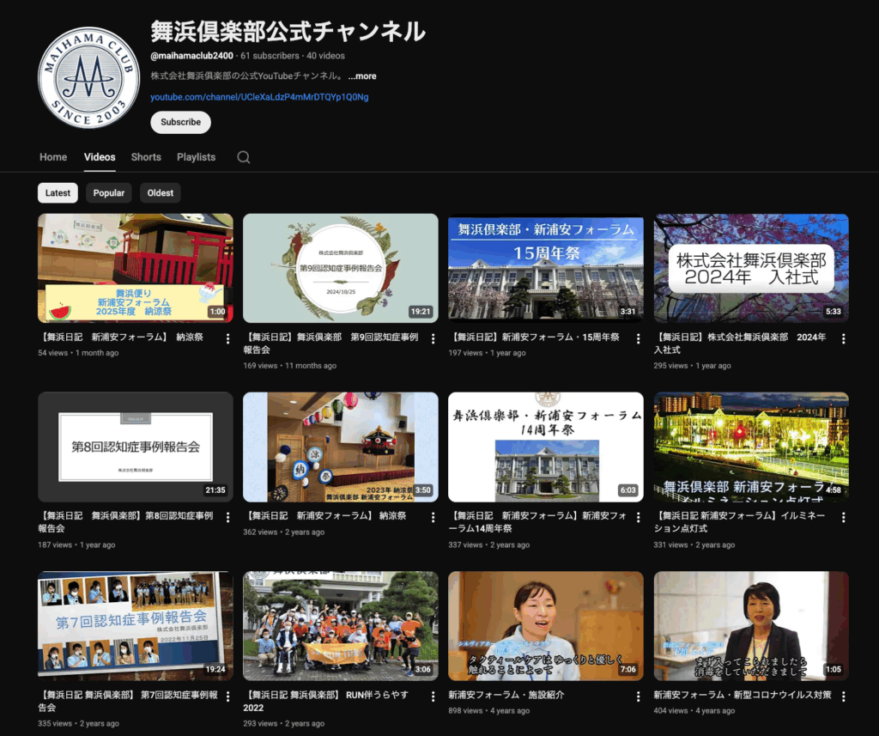Open options for RUN伴うらやす 2022 video

pos(433,696)
